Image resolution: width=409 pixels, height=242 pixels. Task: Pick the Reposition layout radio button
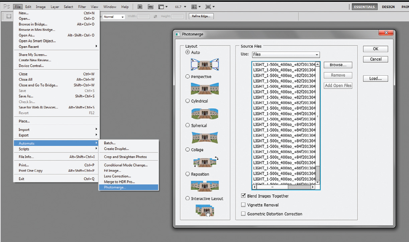(187, 174)
